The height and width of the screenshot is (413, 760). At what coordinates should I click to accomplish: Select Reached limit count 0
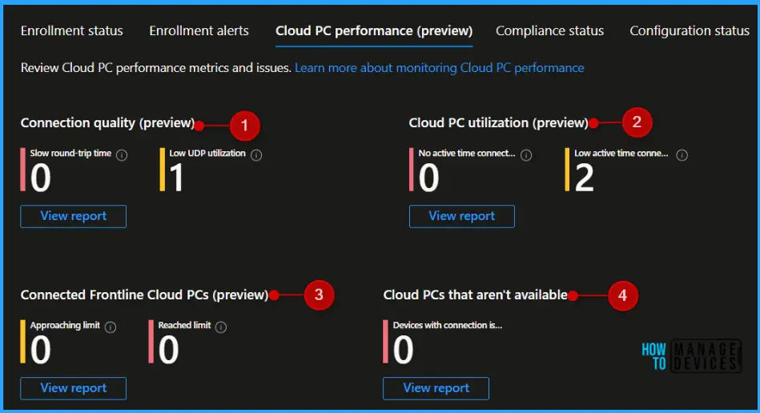tap(169, 350)
